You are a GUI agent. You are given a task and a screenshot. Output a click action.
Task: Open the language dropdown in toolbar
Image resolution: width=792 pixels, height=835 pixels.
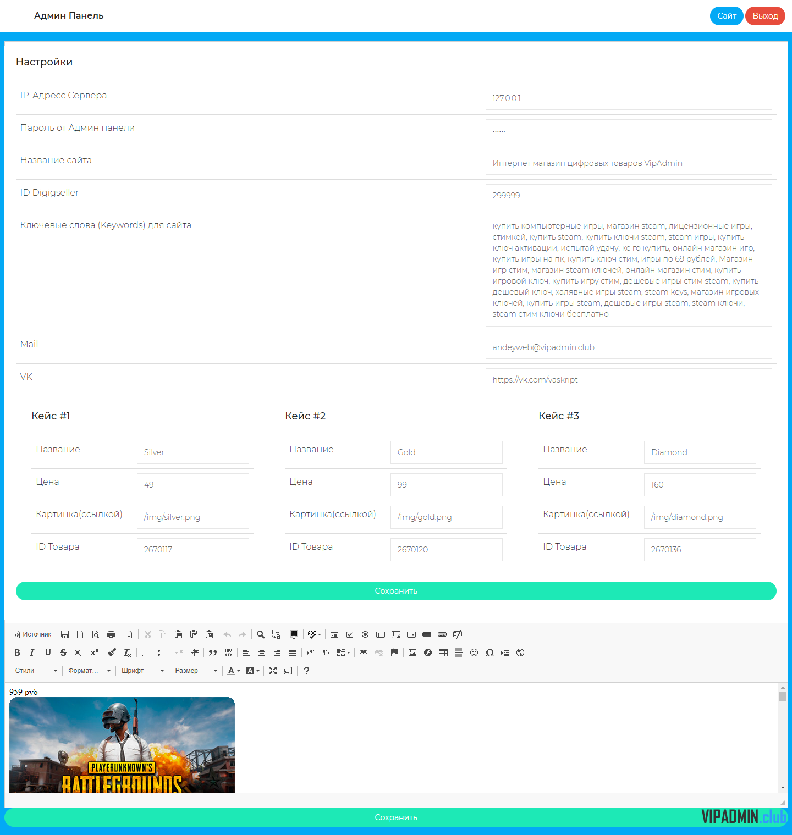[344, 652]
